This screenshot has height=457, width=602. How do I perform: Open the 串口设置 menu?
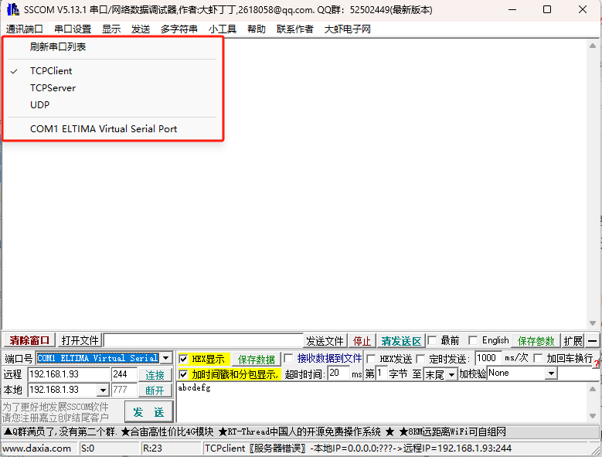coord(73,29)
